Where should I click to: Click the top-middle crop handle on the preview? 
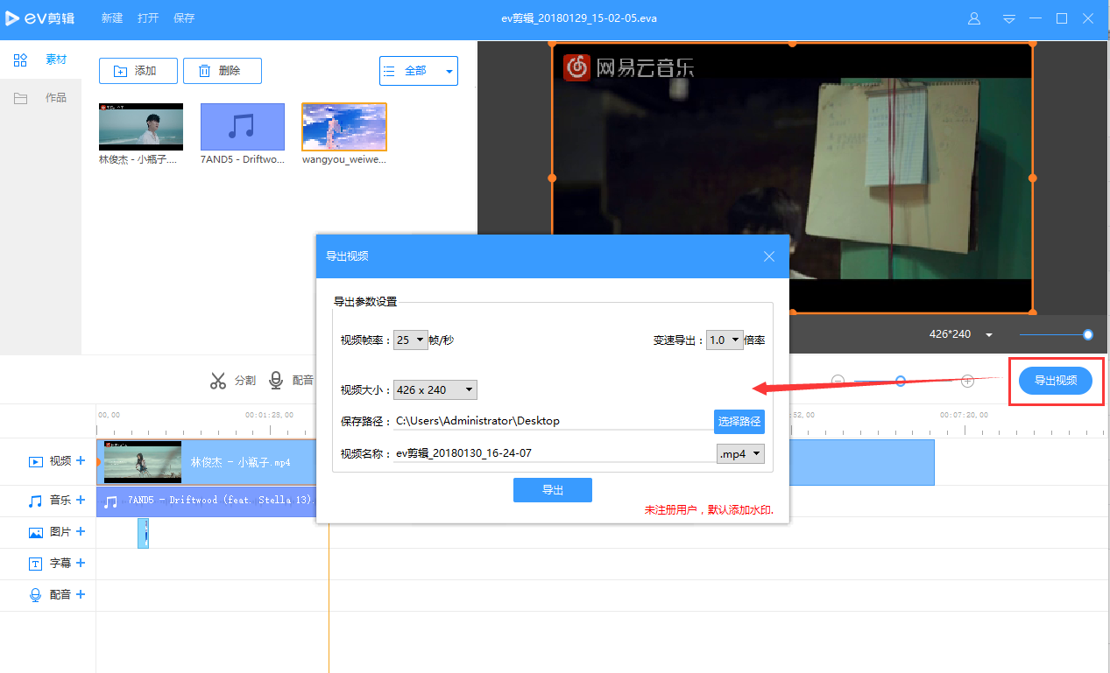(x=792, y=43)
